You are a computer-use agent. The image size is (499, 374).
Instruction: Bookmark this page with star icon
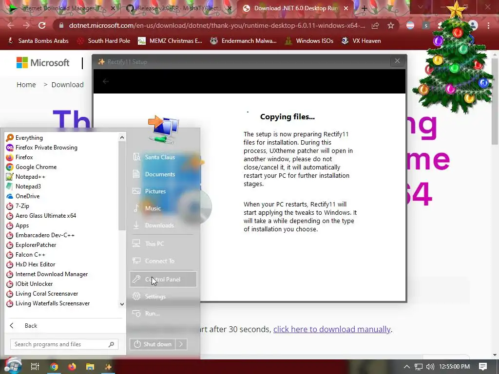tap(391, 25)
